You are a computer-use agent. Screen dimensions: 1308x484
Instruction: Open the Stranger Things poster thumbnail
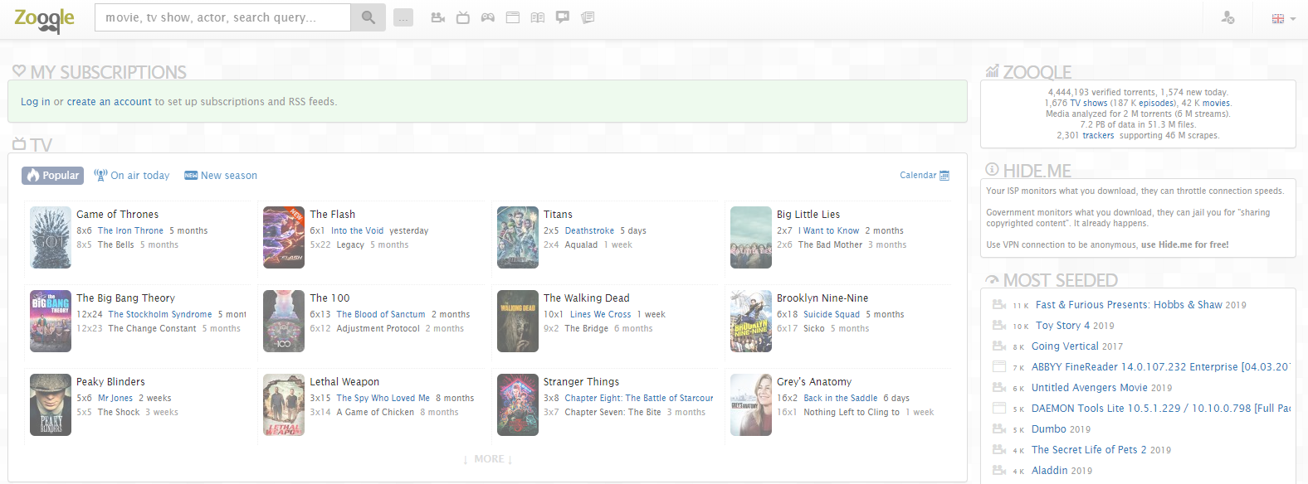point(518,405)
